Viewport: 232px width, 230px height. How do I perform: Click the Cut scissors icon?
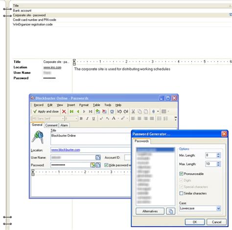tap(133, 112)
